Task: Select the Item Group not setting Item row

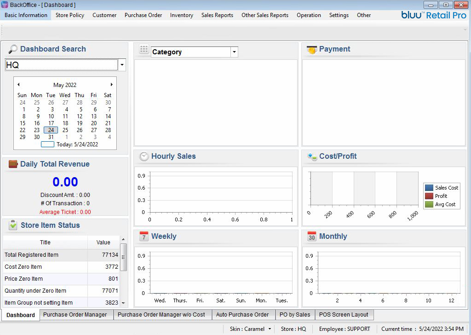Action: pyautogui.click(x=61, y=302)
